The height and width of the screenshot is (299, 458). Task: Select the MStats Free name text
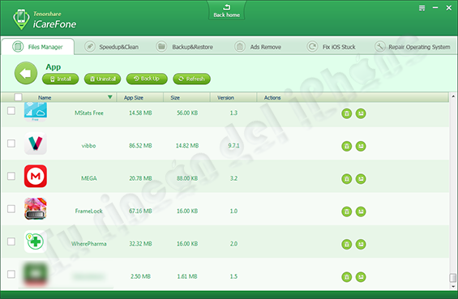[89, 113]
